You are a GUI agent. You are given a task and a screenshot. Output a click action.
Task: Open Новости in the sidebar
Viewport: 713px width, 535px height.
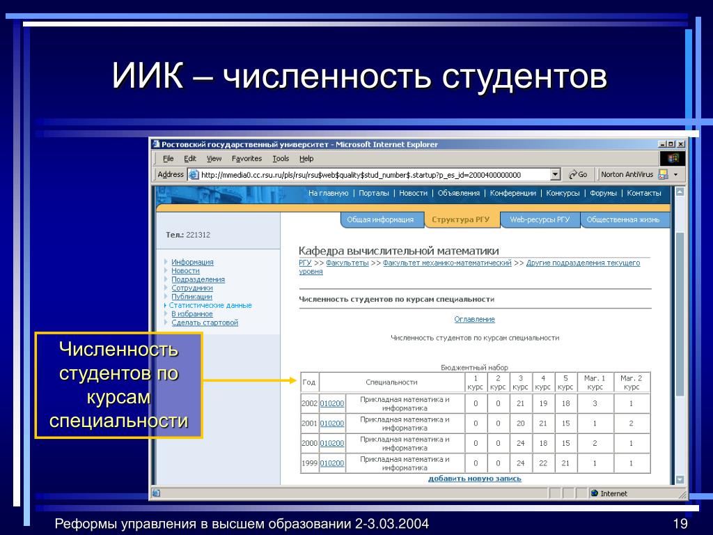click(x=185, y=271)
